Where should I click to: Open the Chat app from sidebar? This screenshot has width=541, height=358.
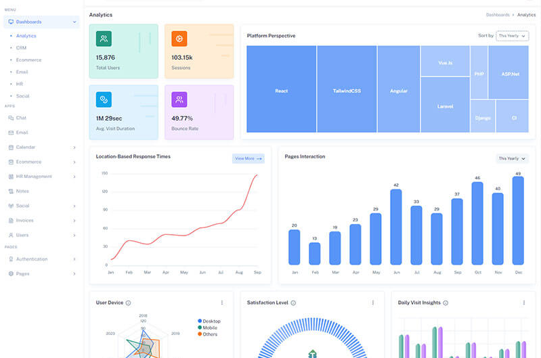(x=21, y=118)
